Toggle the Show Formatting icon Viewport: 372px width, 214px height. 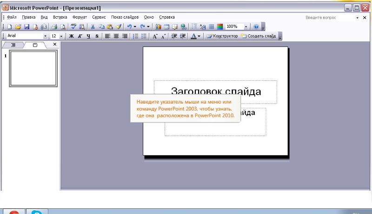point(203,27)
